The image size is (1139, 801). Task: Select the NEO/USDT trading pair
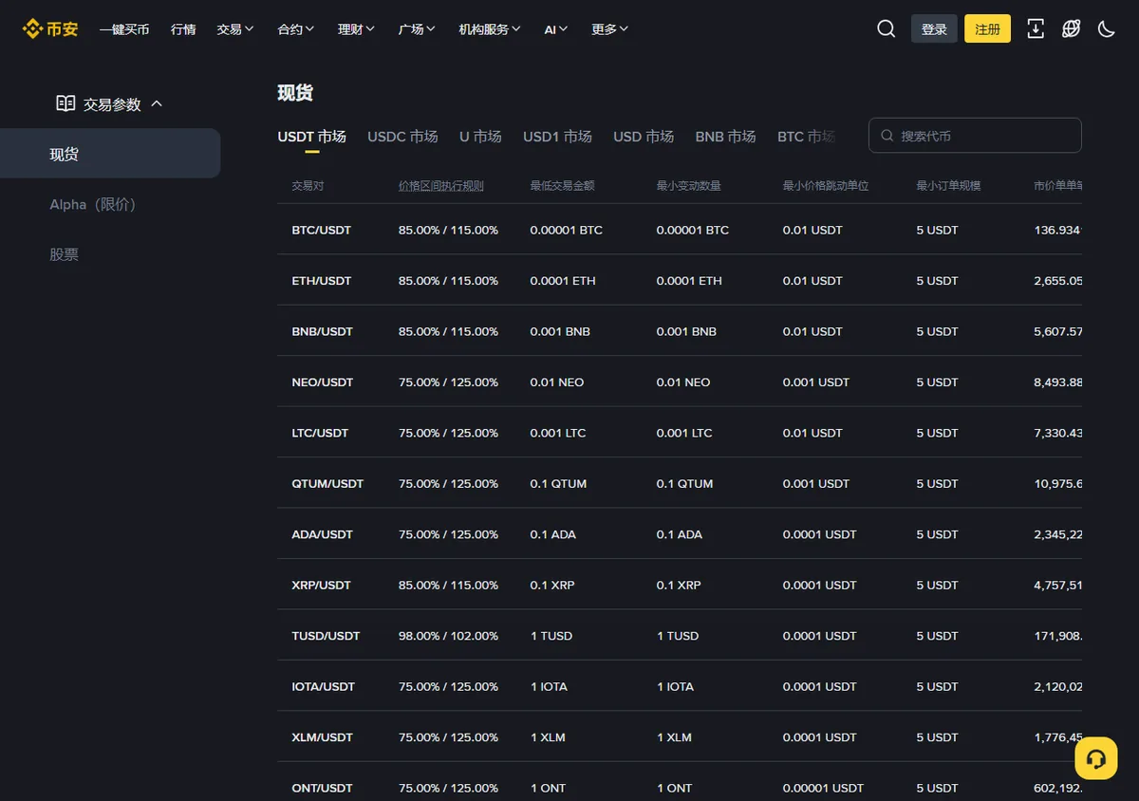pos(323,382)
